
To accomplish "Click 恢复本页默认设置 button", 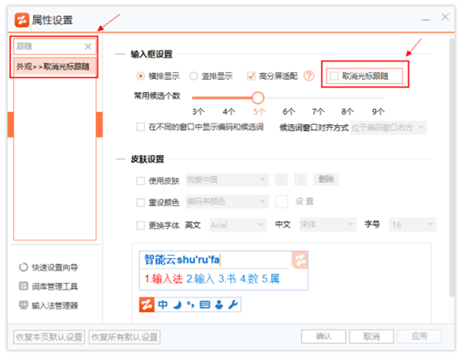I will 49,337.
